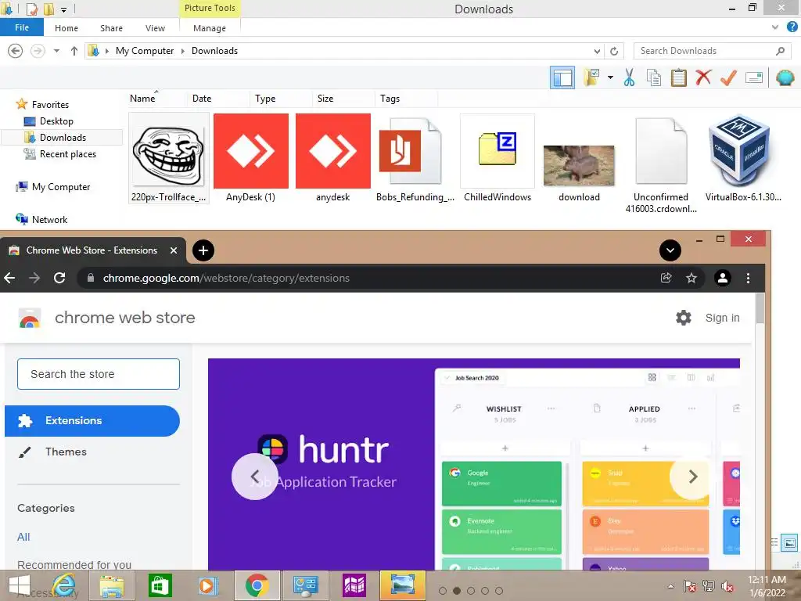Show hidden system tray icons
Viewport: 801px width, 601px height.
click(x=670, y=586)
